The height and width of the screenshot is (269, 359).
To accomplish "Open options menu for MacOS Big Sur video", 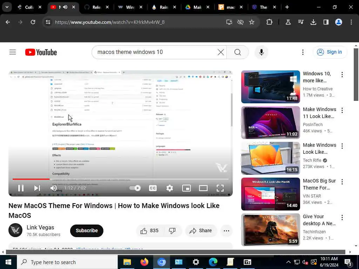I will click(x=342, y=182).
